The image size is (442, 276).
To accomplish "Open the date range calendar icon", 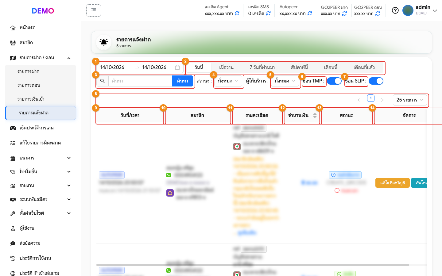I will pos(177,67).
